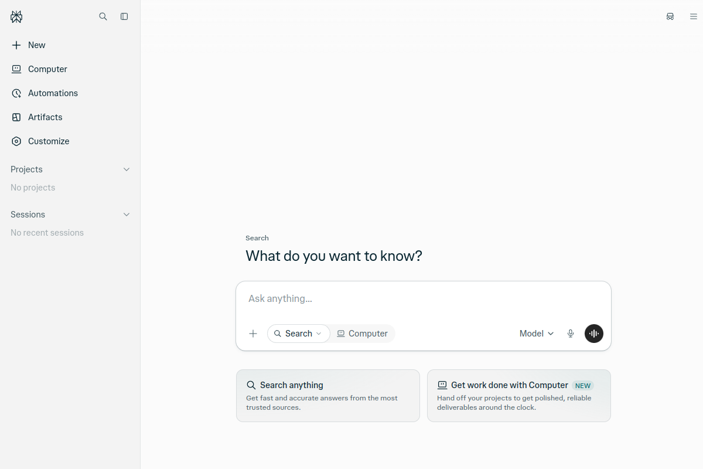Click magnifier icon on Search anything card
The image size is (703, 469).
251,385
